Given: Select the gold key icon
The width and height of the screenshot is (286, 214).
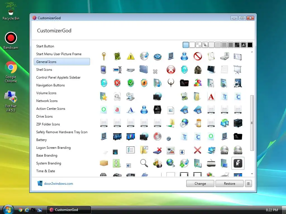Looking at the screenshot, I should 104,56.
